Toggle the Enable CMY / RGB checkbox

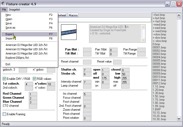4,79
